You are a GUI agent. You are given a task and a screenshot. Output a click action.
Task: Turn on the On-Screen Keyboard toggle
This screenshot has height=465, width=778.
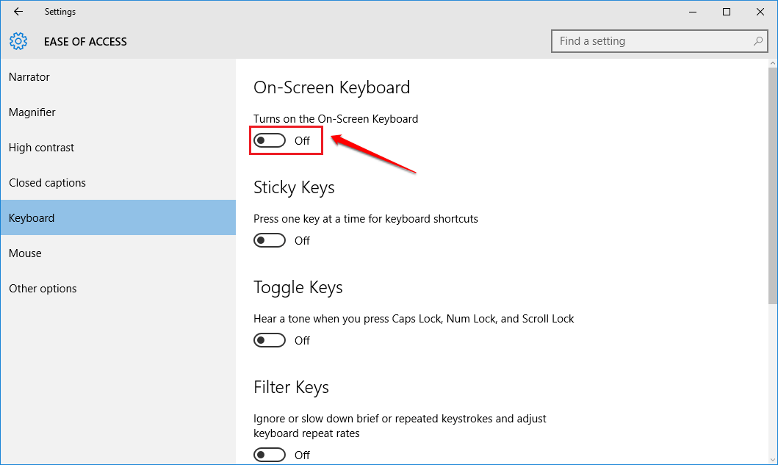click(270, 140)
